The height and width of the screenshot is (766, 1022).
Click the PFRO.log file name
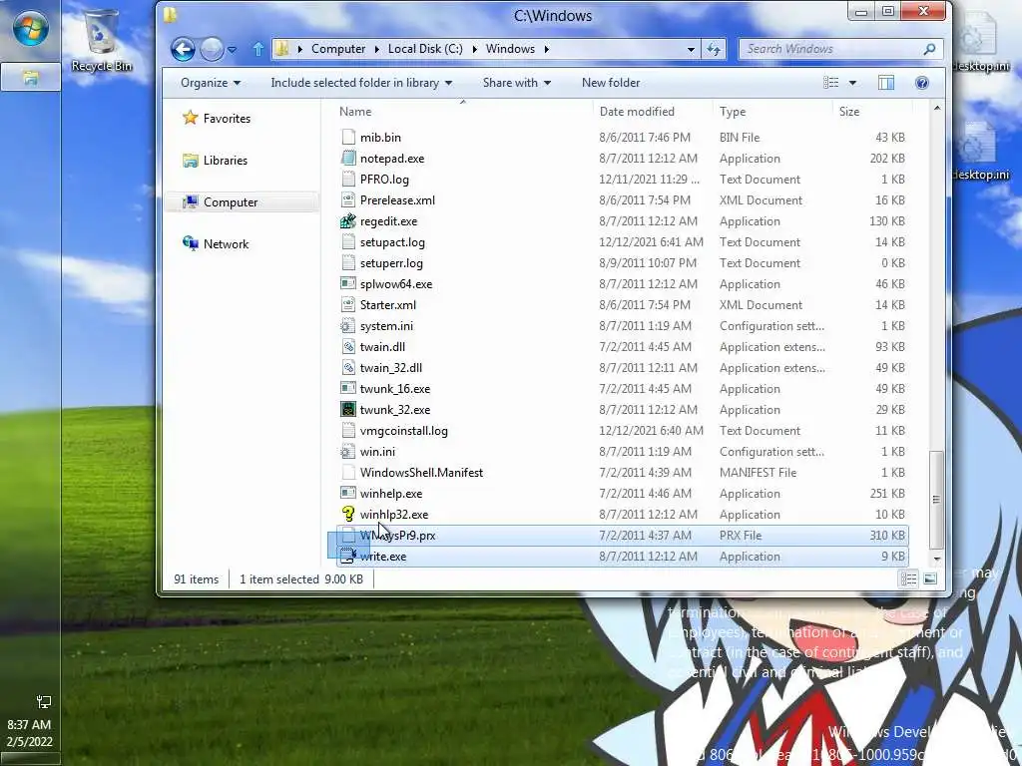(x=384, y=180)
